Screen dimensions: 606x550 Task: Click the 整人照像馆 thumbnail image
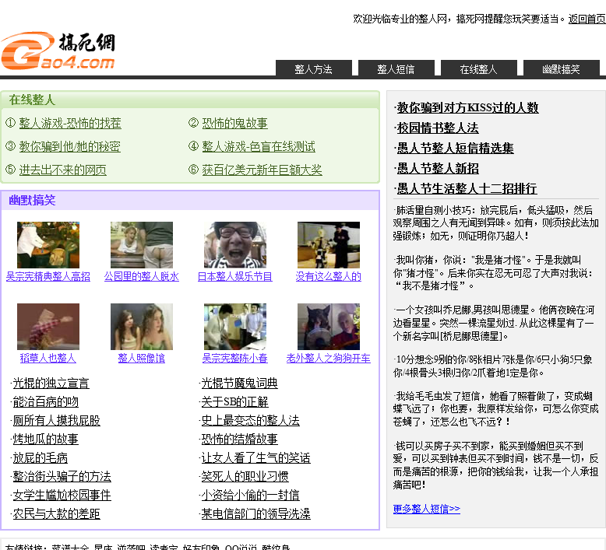[x=142, y=327]
